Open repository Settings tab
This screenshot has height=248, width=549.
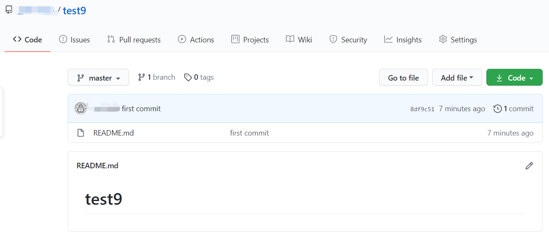coord(458,40)
